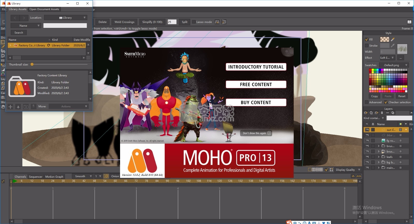The height and width of the screenshot is (224, 414).
Task: Open the Soft E... effect dropdown
Action: pos(387,58)
